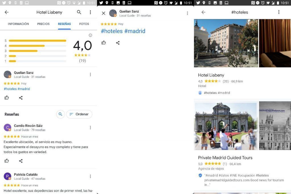Tap Patricia Cataldo reviewer name

coord(26,174)
